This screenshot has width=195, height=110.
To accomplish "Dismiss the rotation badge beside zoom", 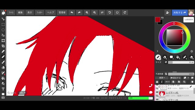I will [25, 93].
